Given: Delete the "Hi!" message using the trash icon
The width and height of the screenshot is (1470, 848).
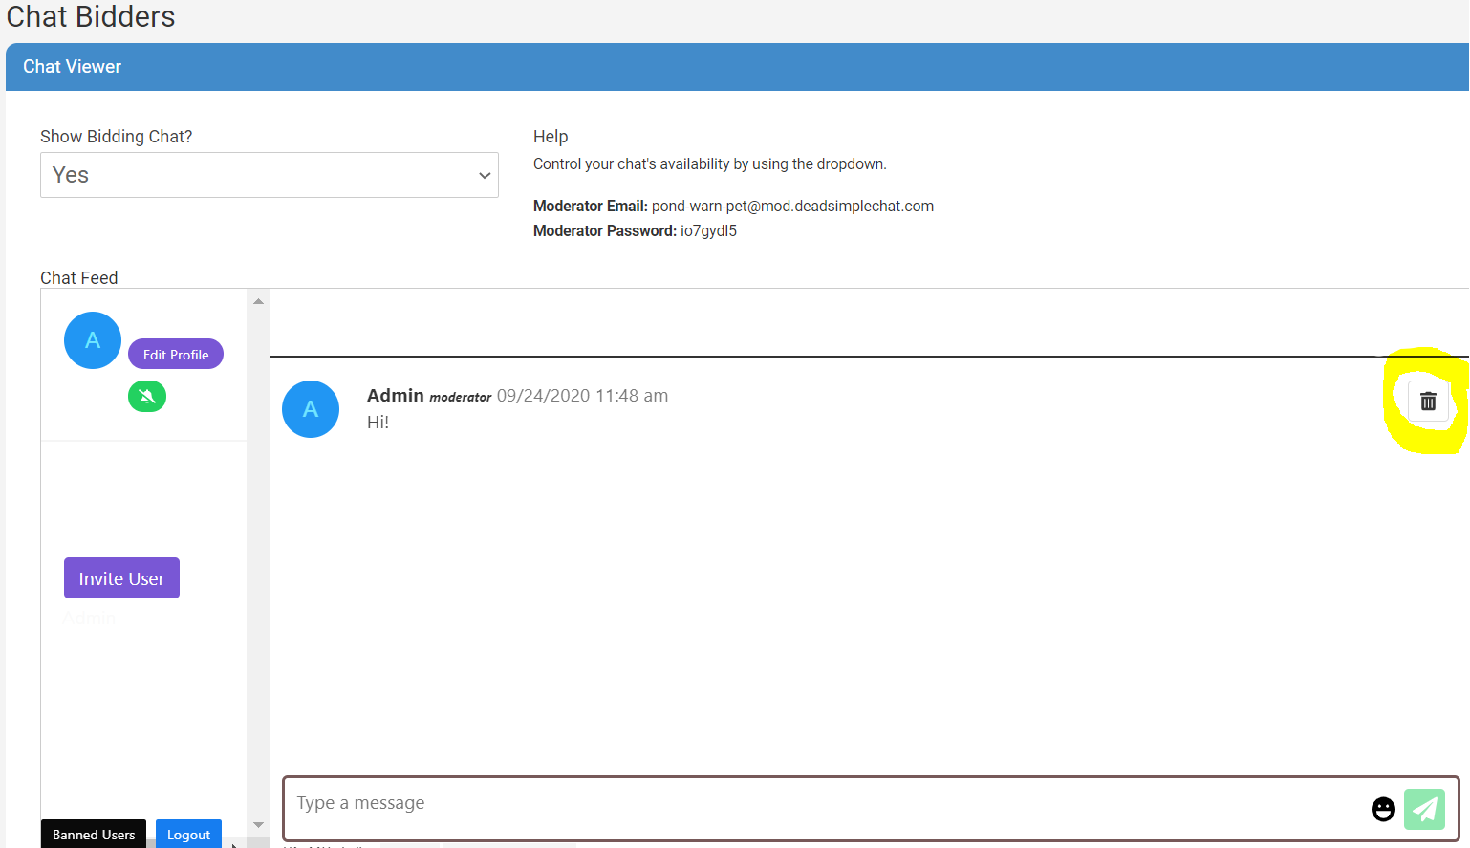Looking at the screenshot, I should click(1428, 402).
